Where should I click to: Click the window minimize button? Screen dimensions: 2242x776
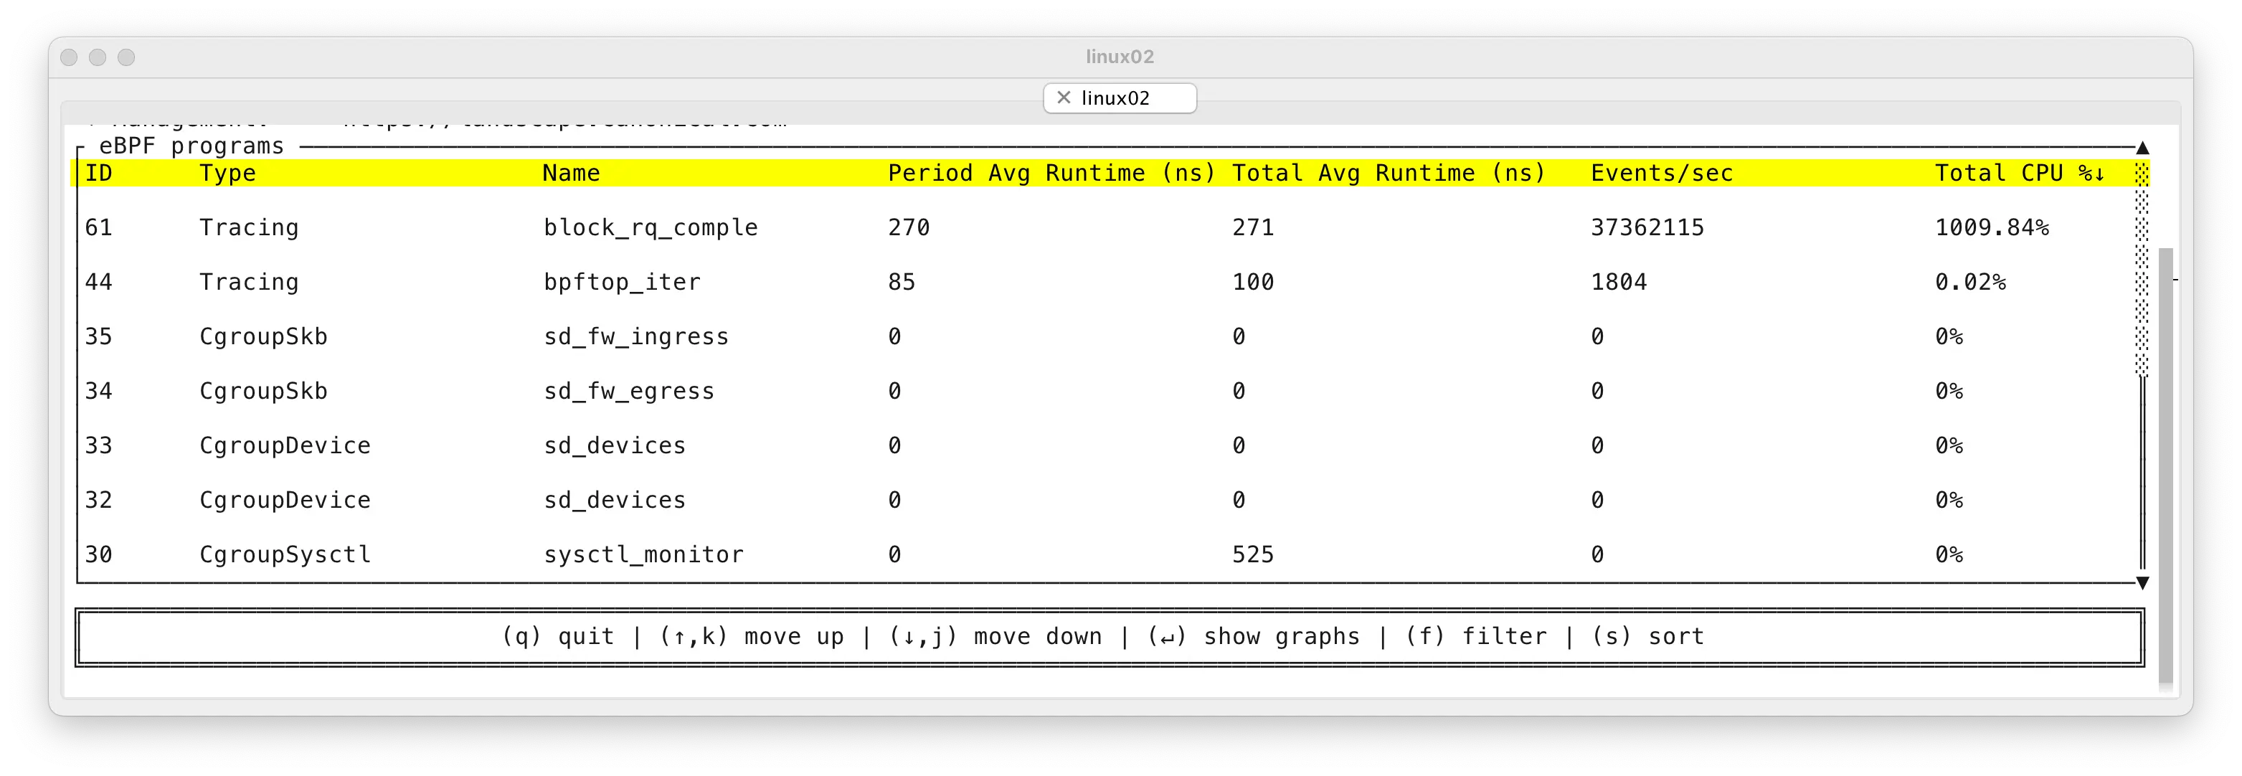click(98, 57)
